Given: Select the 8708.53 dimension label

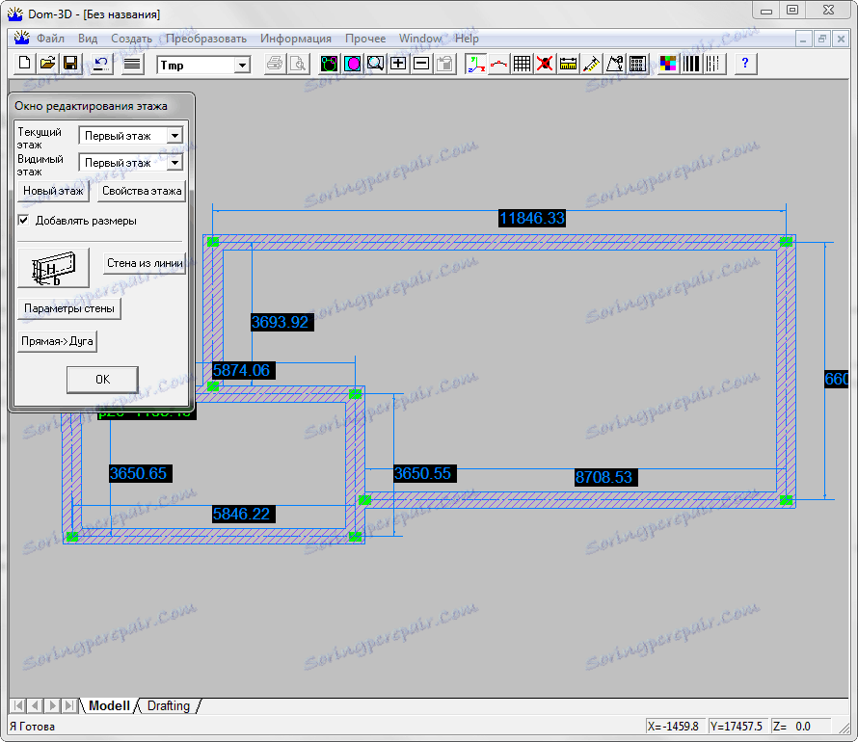Looking at the screenshot, I should point(605,477).
